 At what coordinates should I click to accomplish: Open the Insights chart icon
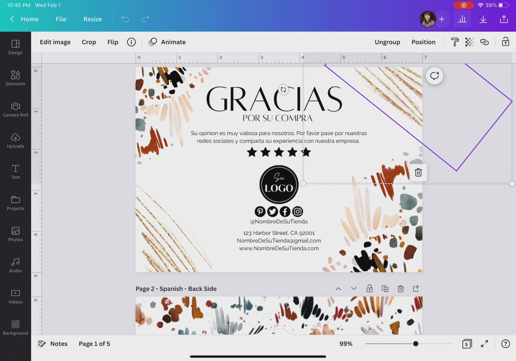tap(463, 19)
